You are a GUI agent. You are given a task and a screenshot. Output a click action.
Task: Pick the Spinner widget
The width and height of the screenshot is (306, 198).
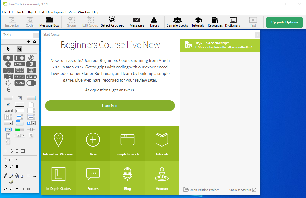[8, 83]
